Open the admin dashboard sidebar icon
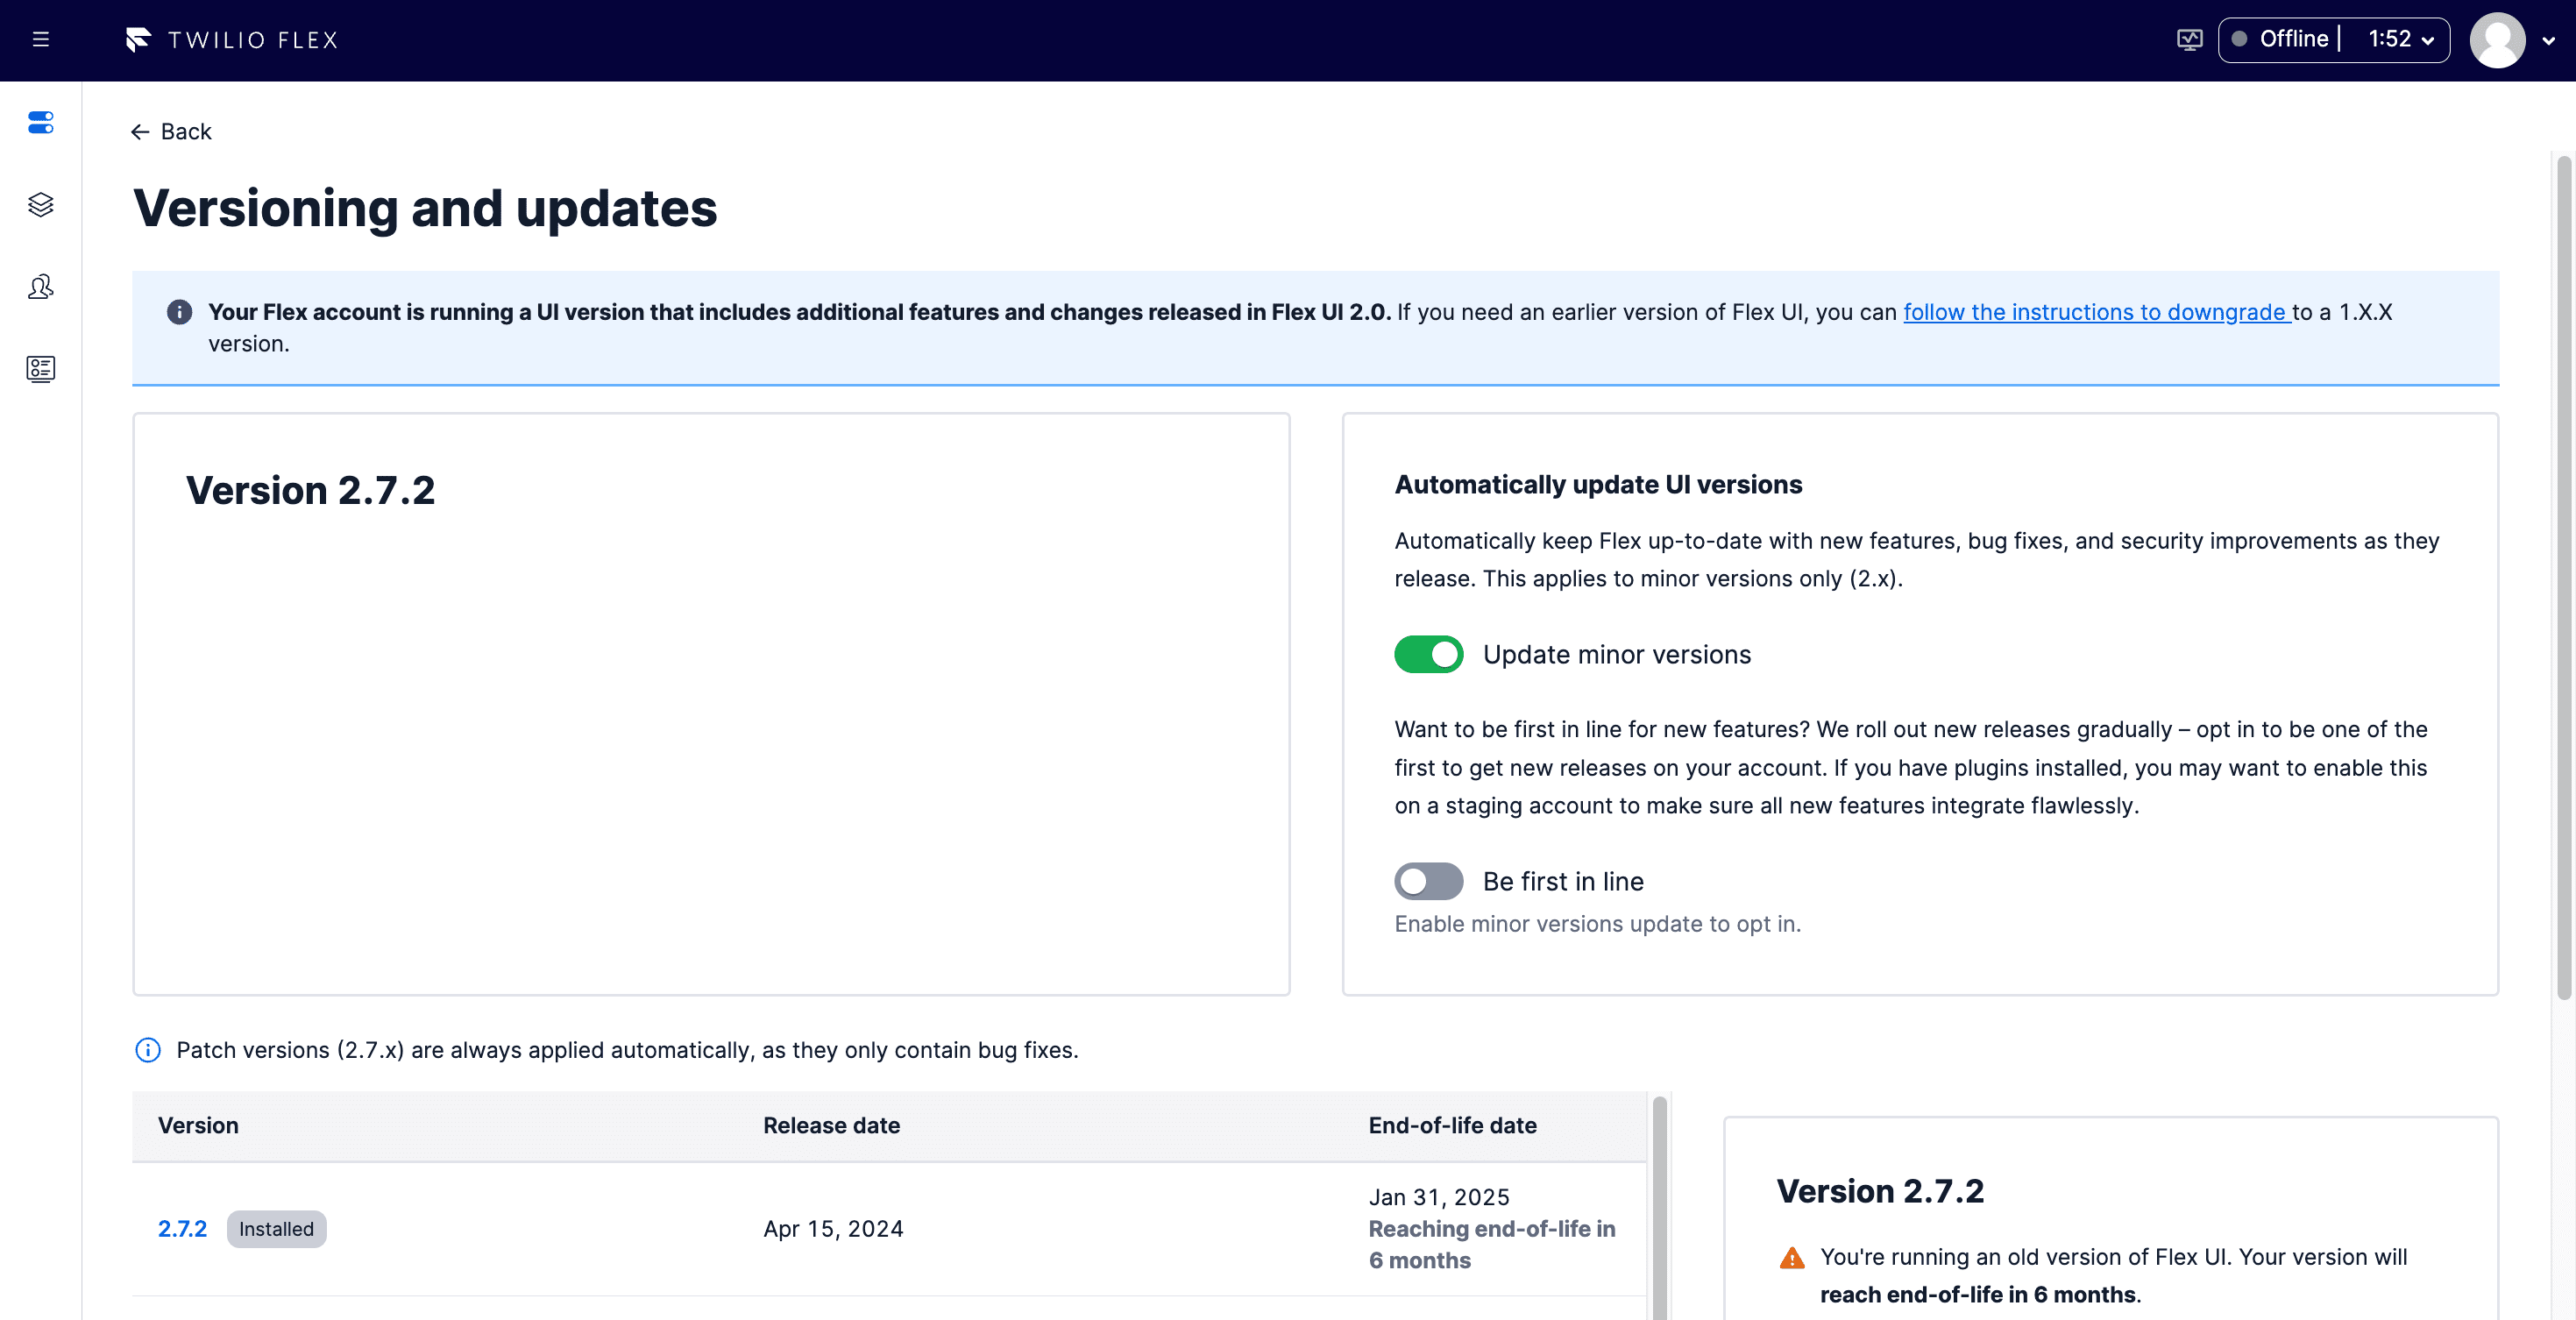Viewport: 2576px width, 1320px height. tap(41, 123)
